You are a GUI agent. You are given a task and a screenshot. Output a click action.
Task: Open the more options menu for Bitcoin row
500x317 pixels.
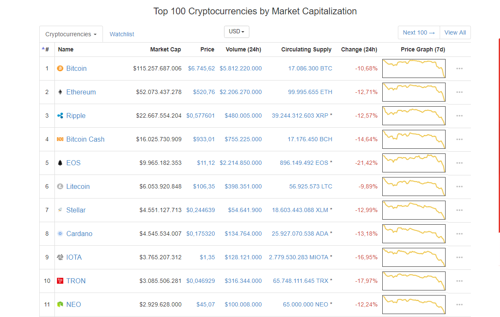tap(459, 68)
